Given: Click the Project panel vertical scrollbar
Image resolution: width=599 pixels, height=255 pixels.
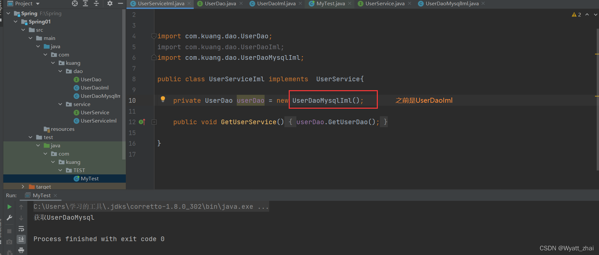Looking at the screenshot, I should click(124, 84).
